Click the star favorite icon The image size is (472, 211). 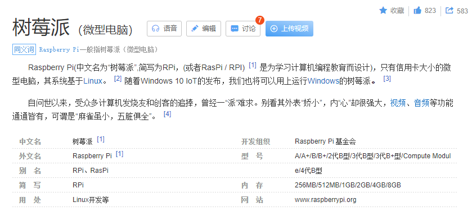[383, 11]
